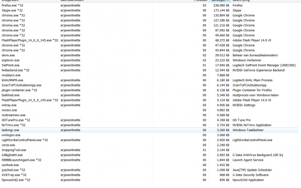This screenshot has width=301, height=188.
Task: Click the 'hpwuSchd Application' description
Action: [x=248, y=180]
